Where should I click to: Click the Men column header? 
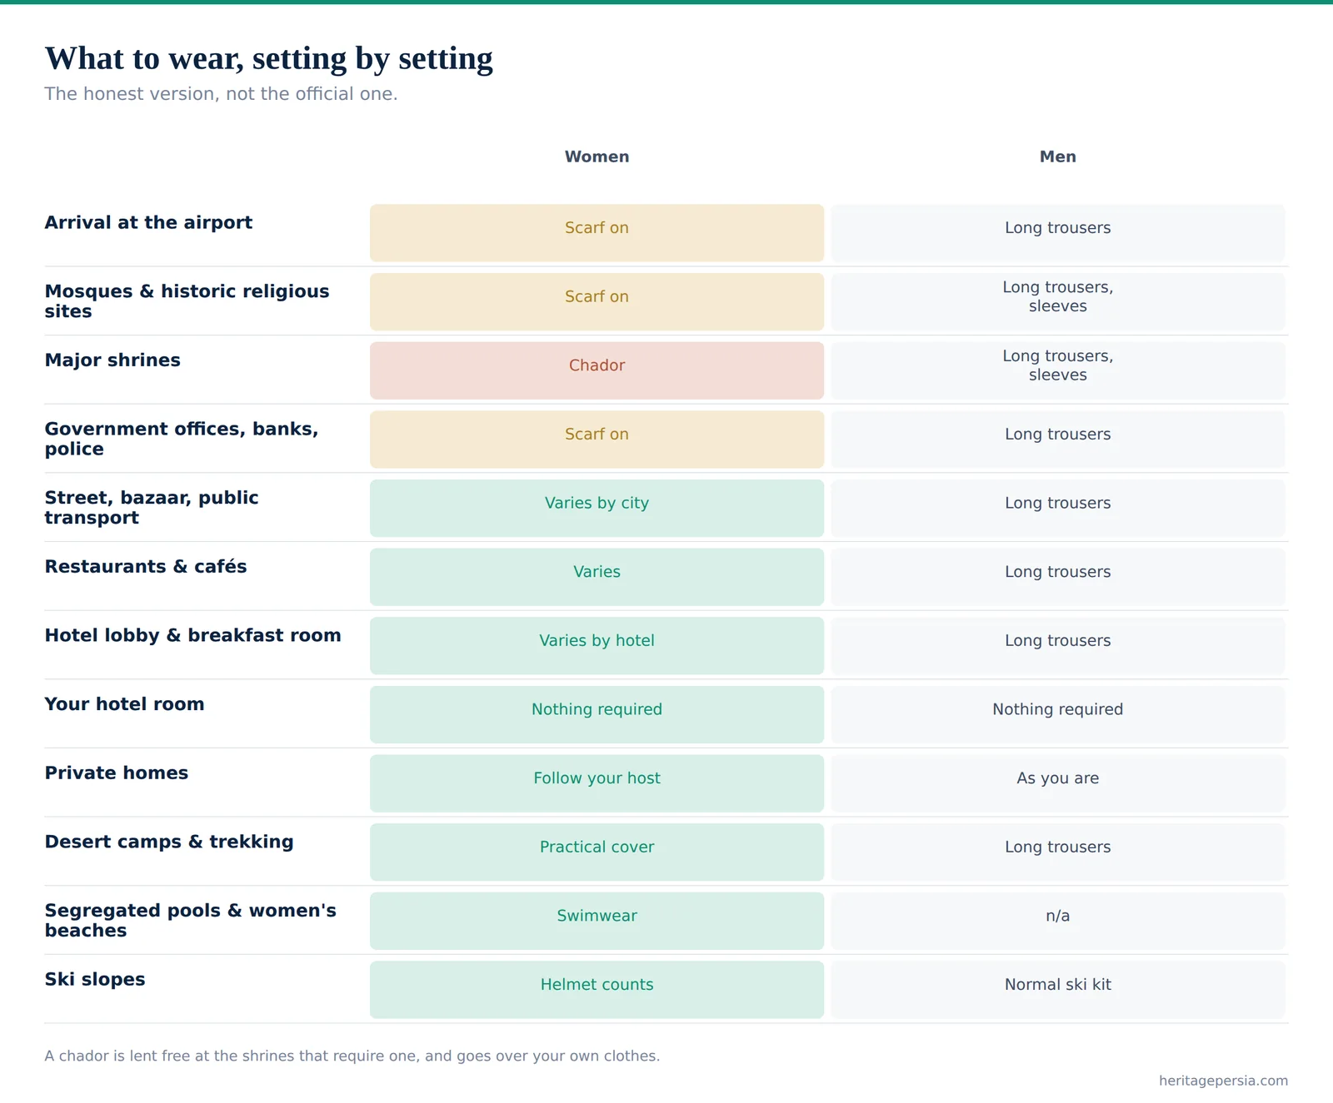(x=1057, y=157)
